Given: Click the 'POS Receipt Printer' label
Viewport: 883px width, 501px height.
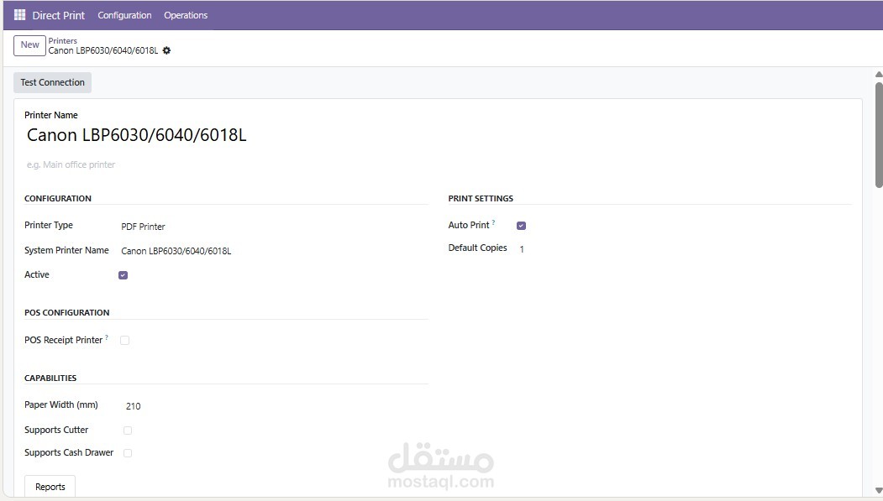Looking at the screenshot, I should (63, 340).
